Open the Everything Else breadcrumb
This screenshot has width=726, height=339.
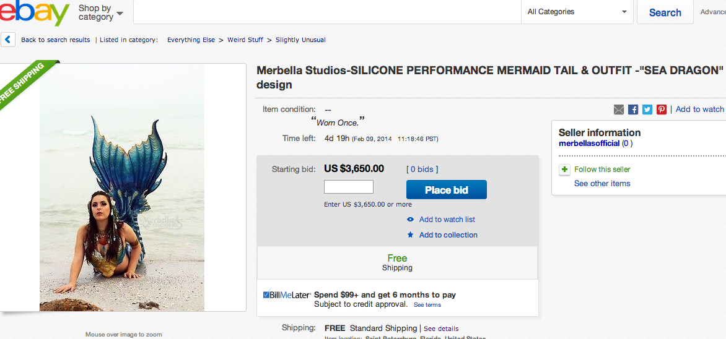(x=191, y=40)
